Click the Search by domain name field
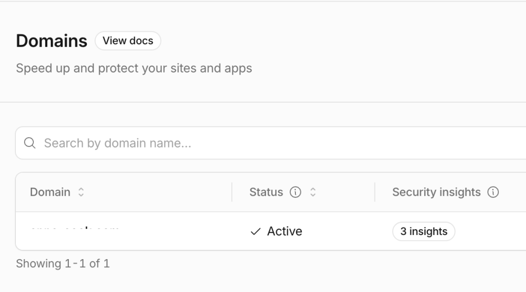Screen dimensions: 526x292 click(270, 143)
